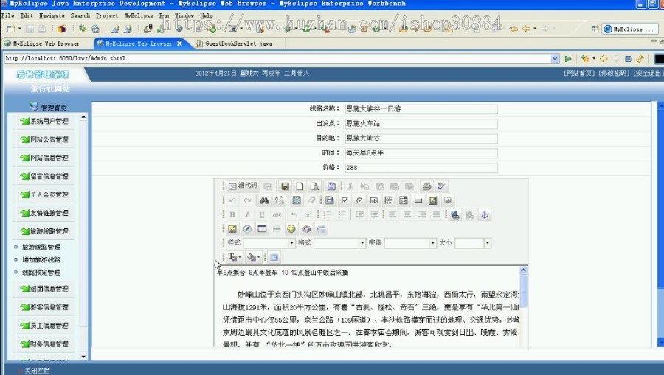Select 线路预定管理 submenu item

[x=41, y=273]
